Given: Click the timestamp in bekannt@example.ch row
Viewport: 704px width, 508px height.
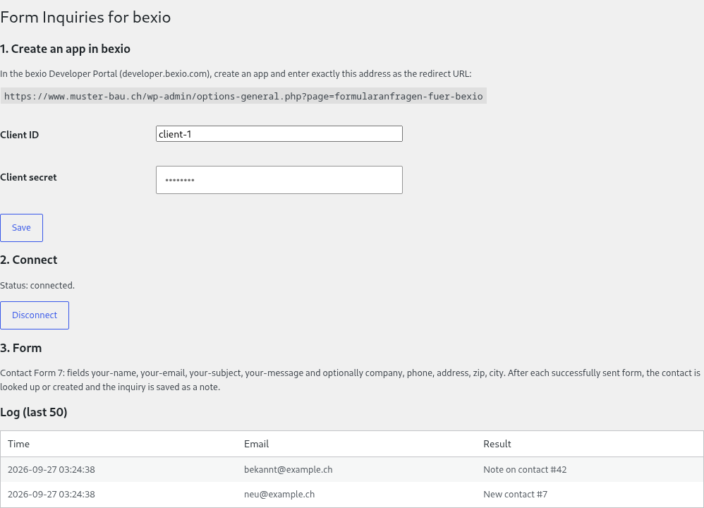Looking at the screenshot, I should click(51, 469).
